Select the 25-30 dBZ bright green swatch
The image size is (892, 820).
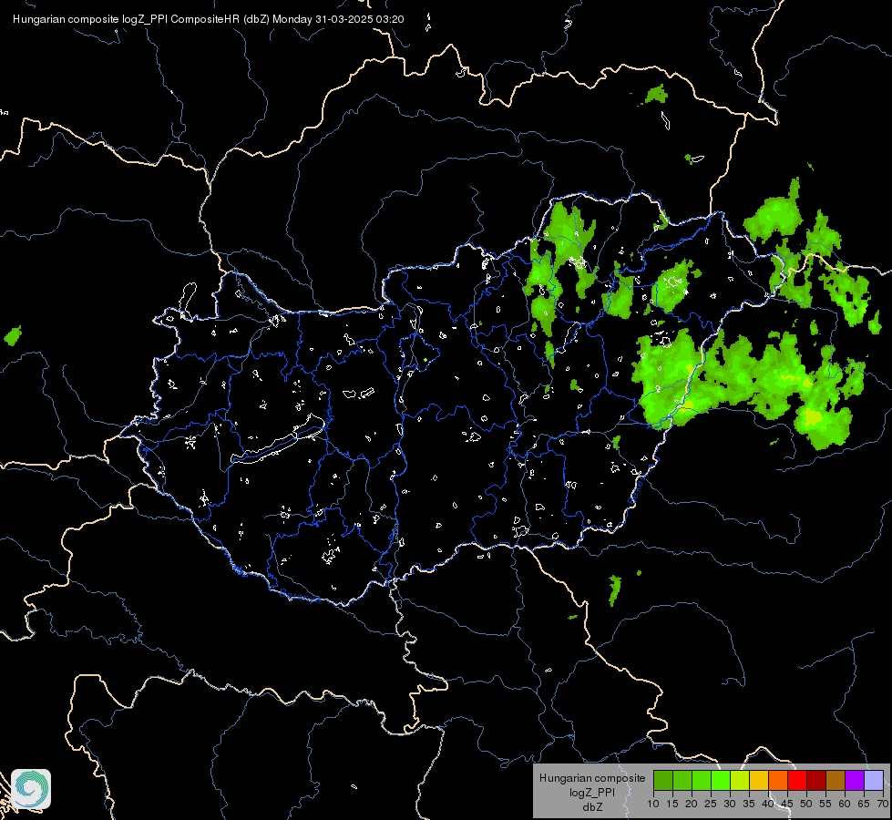tap(721, 780)
